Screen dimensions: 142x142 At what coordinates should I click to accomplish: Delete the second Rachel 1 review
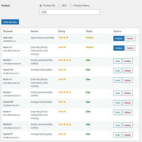(127, 93)
